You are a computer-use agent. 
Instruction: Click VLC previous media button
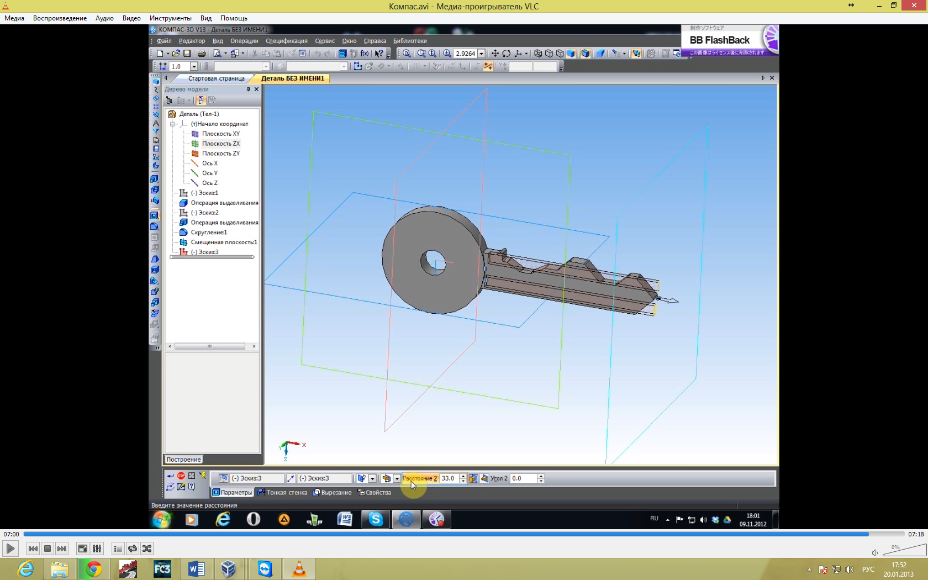pos(33,549)
